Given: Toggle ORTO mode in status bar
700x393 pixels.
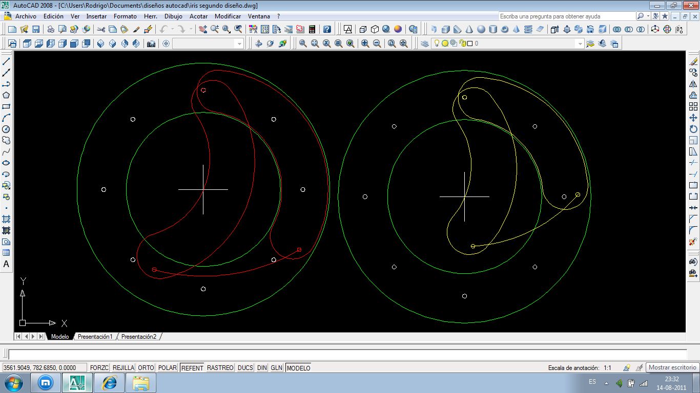Looking at the screenshot, I should 146,367.
